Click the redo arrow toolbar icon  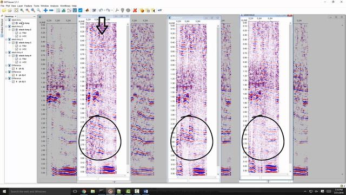pos(108,10)
